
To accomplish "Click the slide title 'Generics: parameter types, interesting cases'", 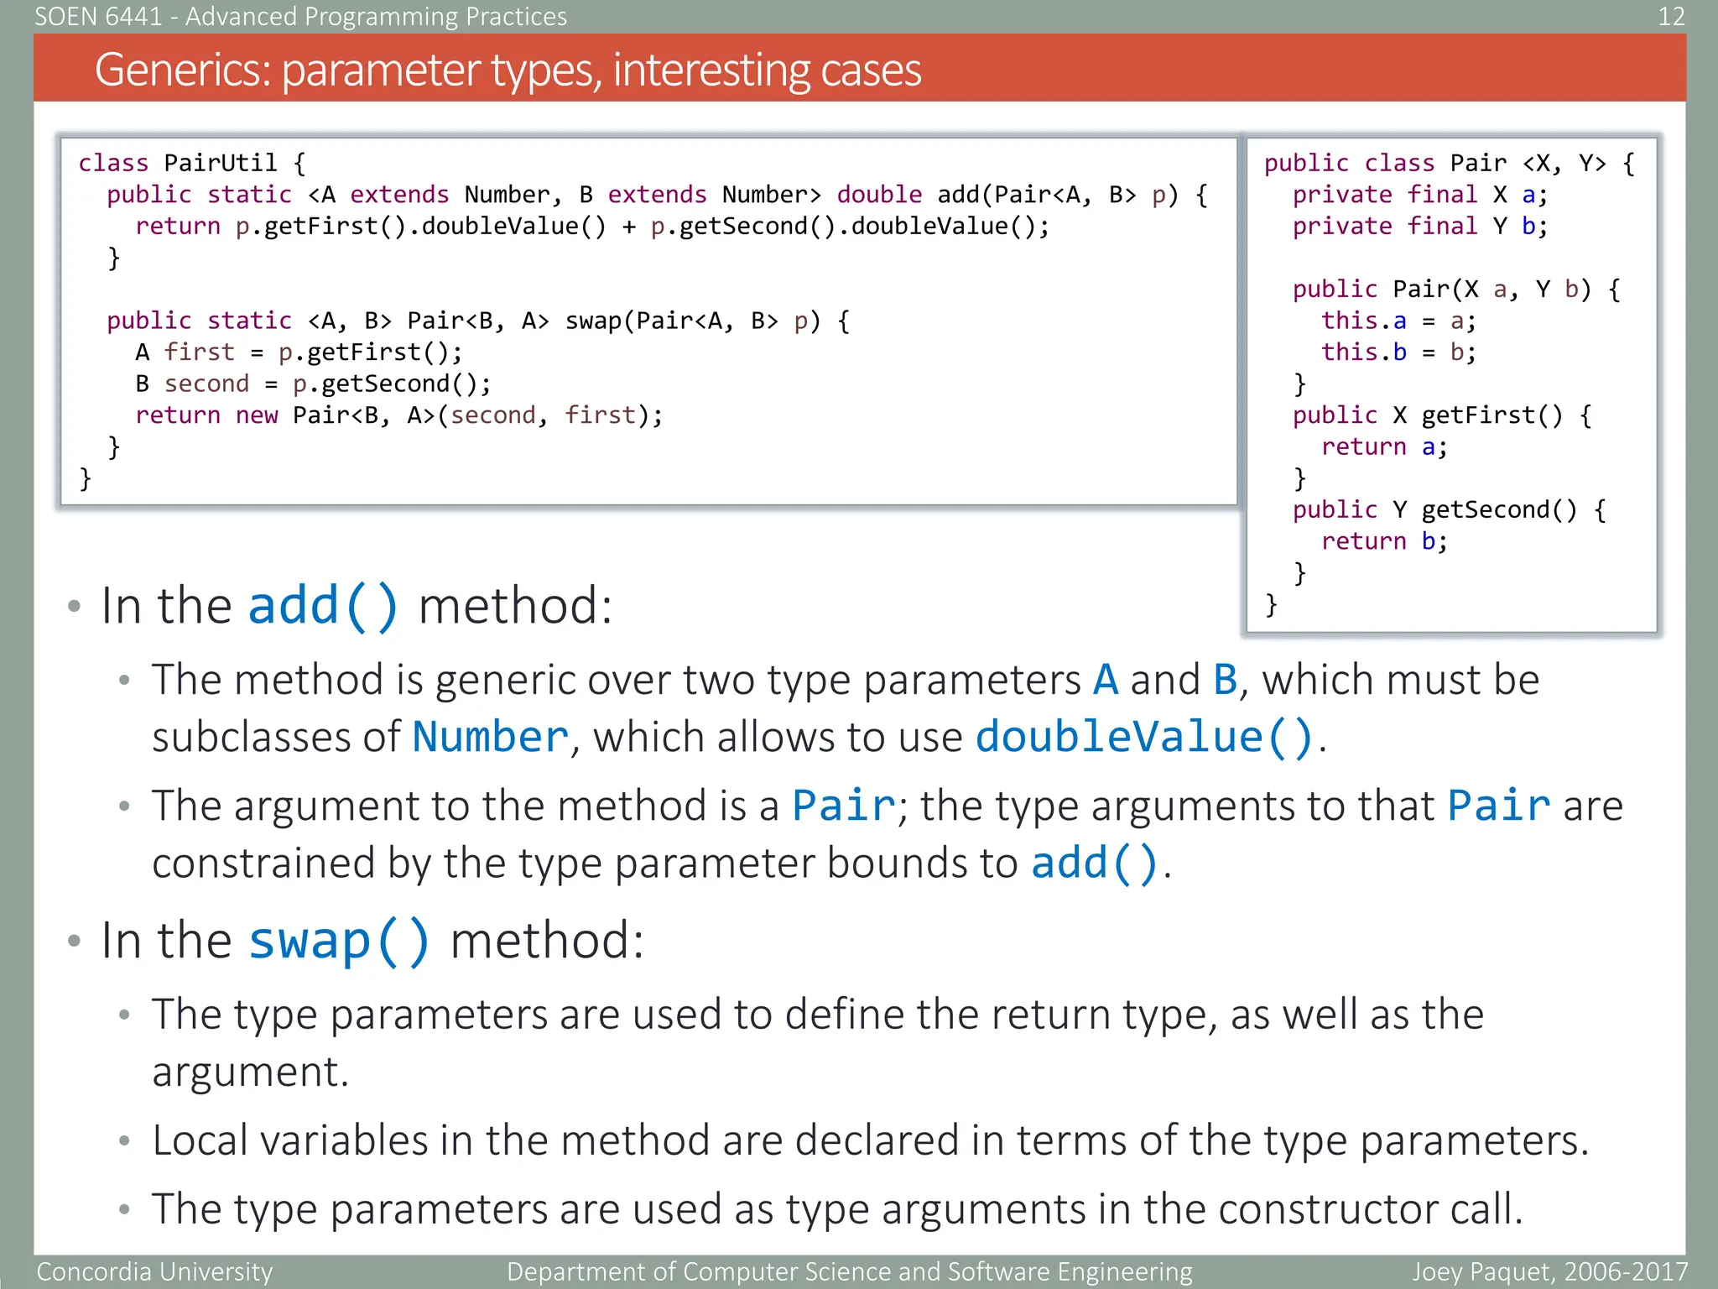I will (508, 69).
